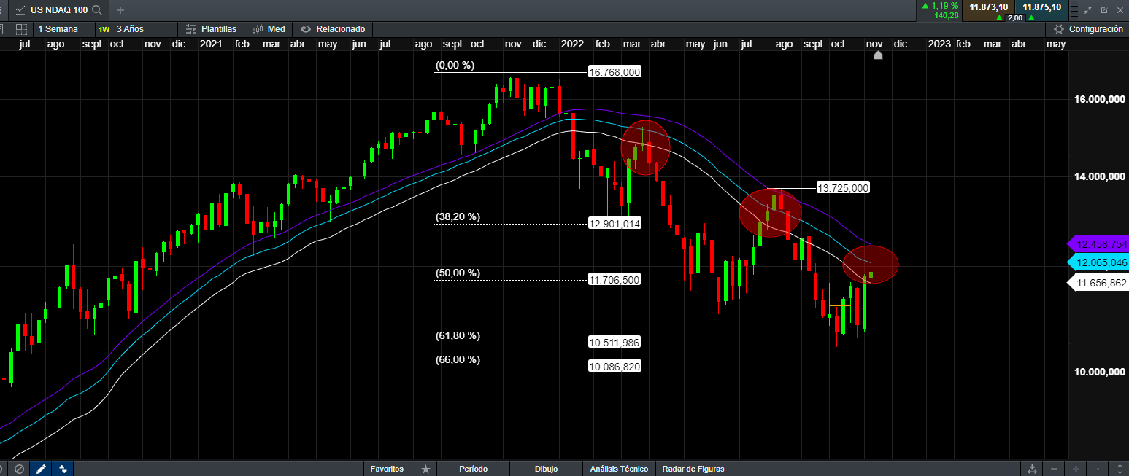The width and height of the screenshot is (1129, 476).
Task: Click the Fibonacci high label 16.768,000
Action: [x=614, y=71]
